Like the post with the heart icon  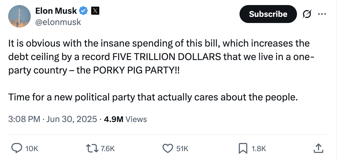pos(168,148)
